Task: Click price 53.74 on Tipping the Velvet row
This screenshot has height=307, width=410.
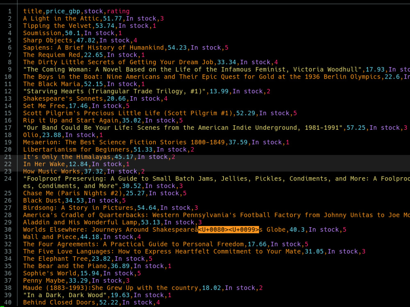Action: coord(105,26)
